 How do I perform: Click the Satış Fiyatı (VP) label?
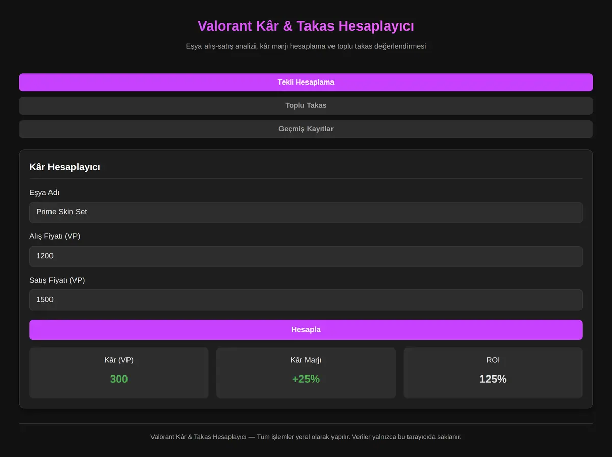(57, 280)
